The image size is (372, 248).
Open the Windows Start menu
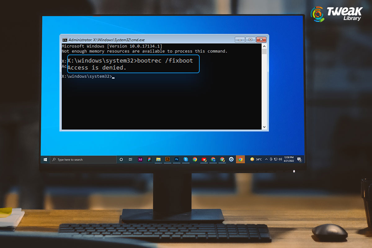click(x=45, y=159)
